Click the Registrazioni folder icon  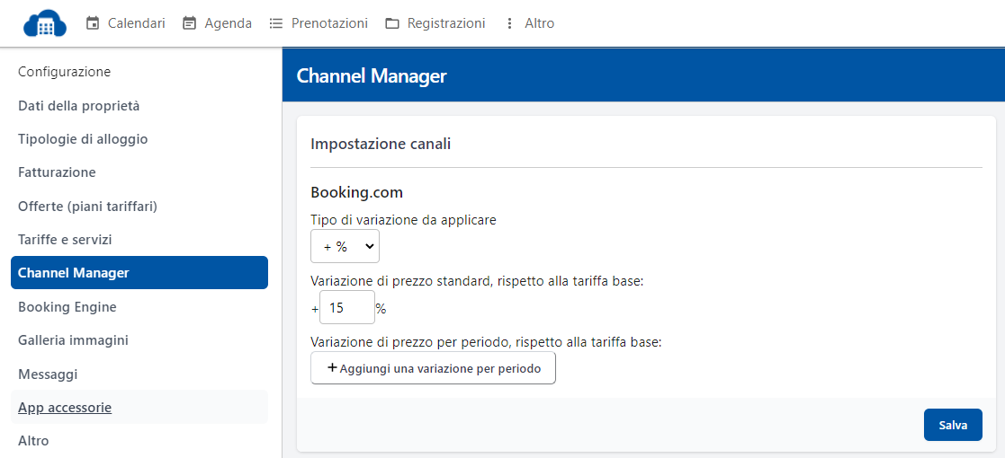[x=392, y=23]
